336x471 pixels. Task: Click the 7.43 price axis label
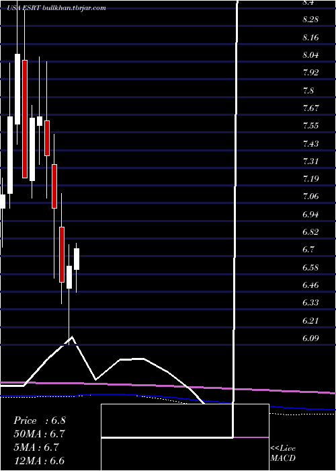310,143
